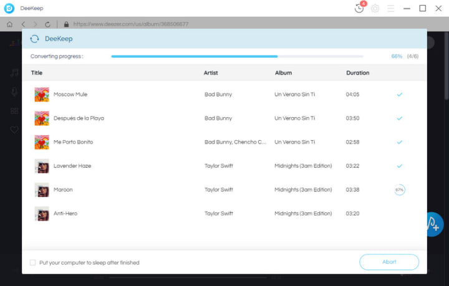Open the hamburger menu icon
The width and height of the screenshot is (449, 286).
coord(391,8)
